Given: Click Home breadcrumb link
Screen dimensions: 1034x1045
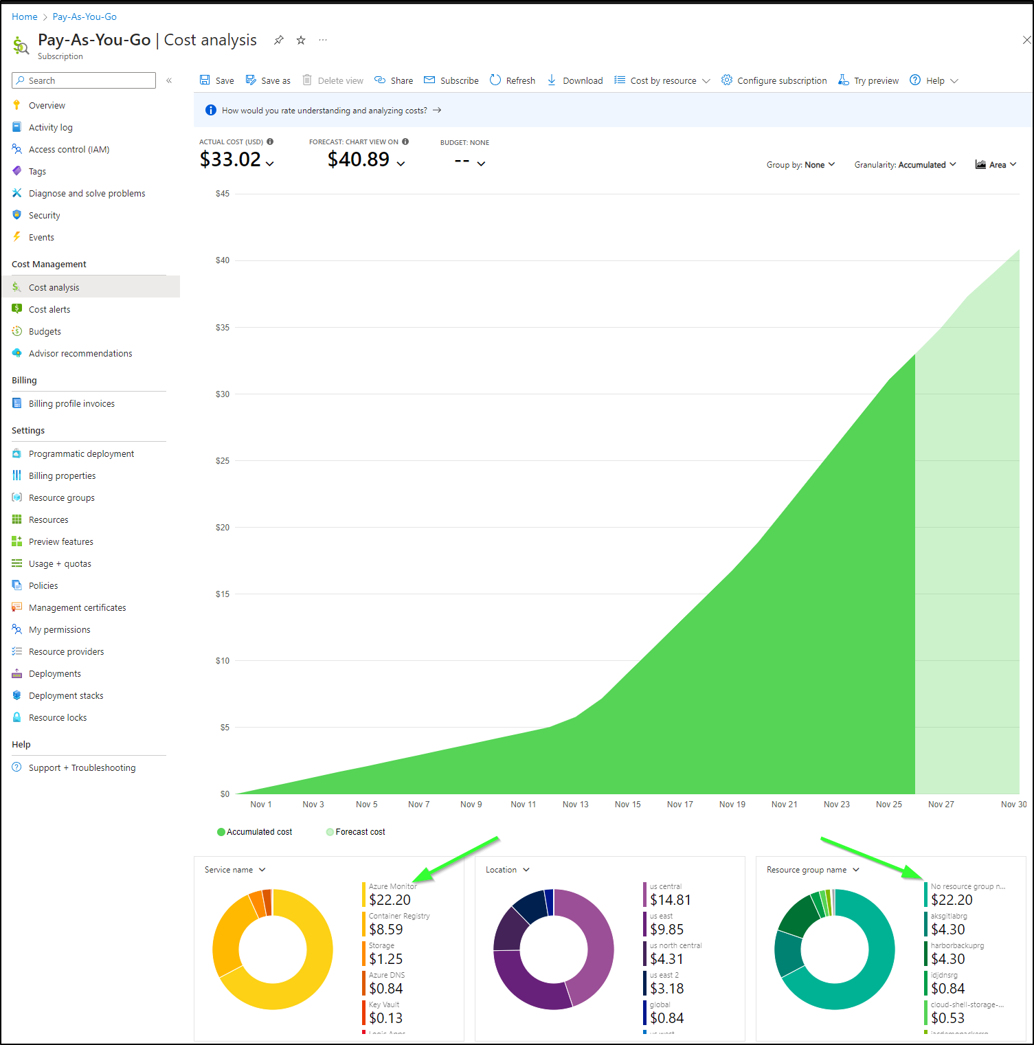Looking at the screenshot, I should [25, 16].
